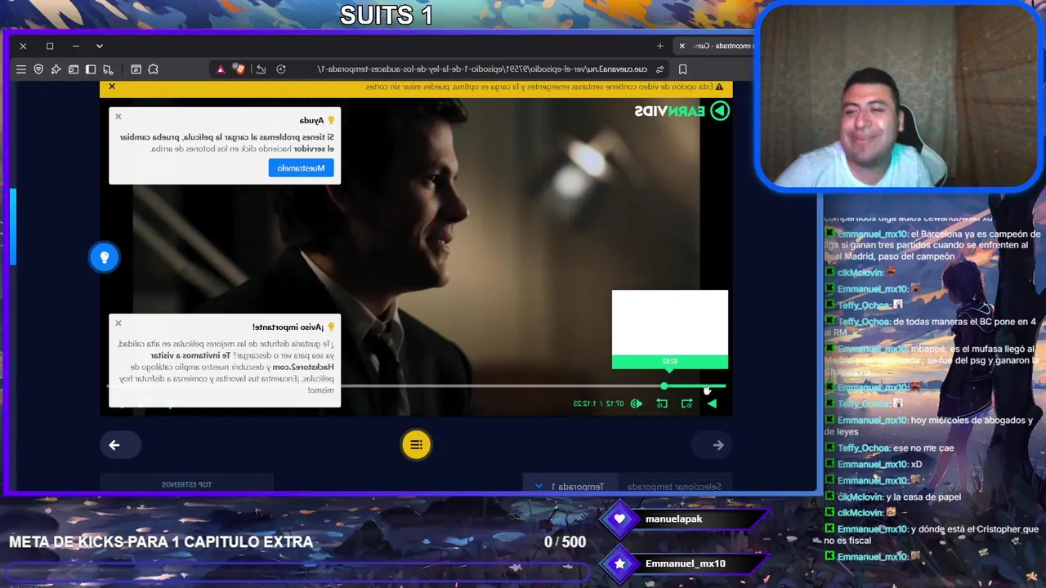Maximize the browser window
Screen dimensions: 1046x588
click(x=49, y=46)
